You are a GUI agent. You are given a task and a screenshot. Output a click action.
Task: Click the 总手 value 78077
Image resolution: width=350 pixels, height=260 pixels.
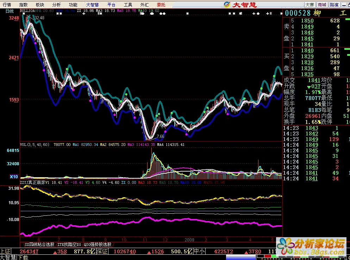[x=313, y=98]
